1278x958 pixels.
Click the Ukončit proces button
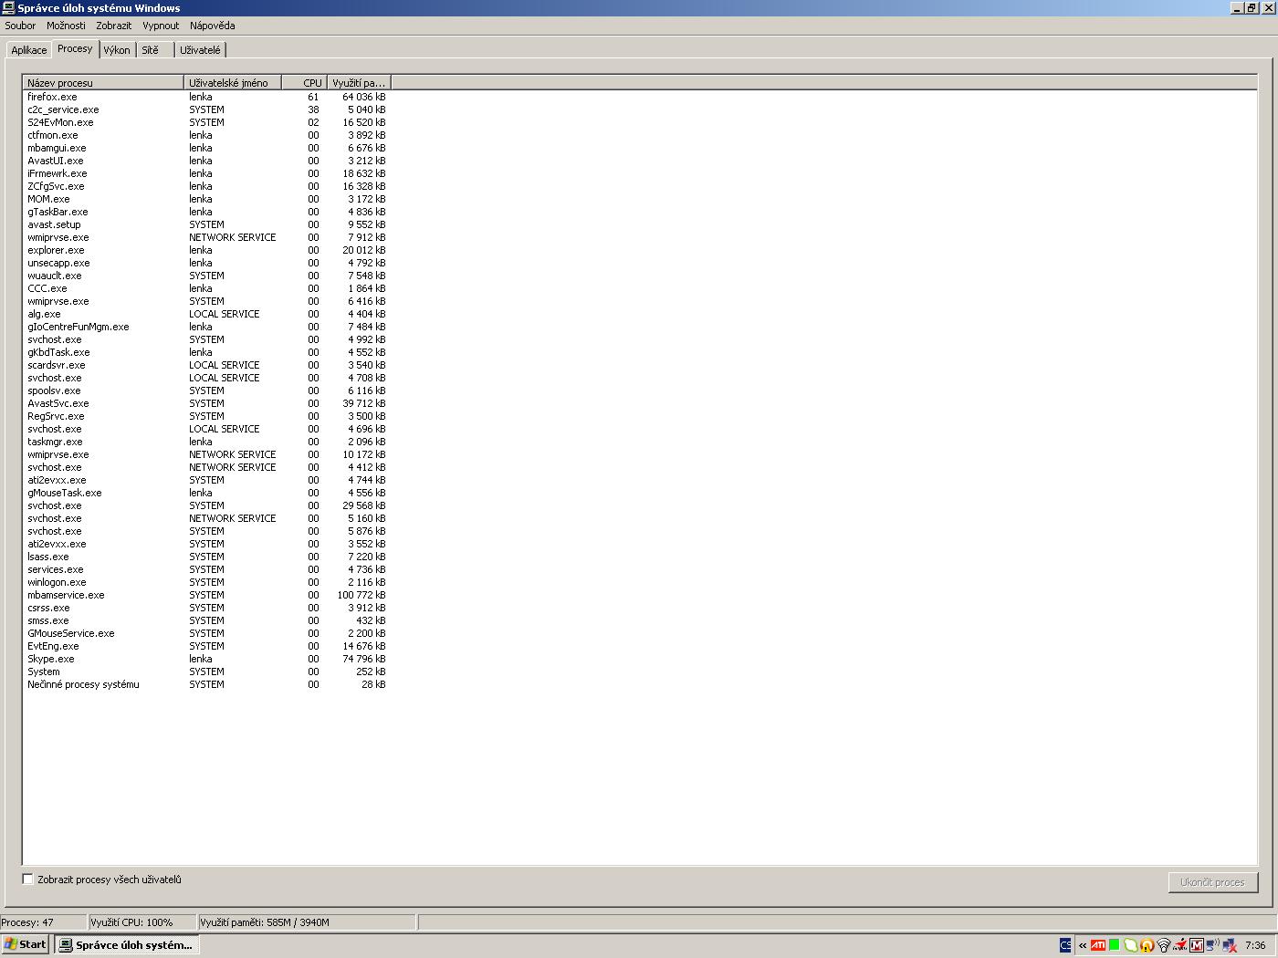coord(1212,882)
